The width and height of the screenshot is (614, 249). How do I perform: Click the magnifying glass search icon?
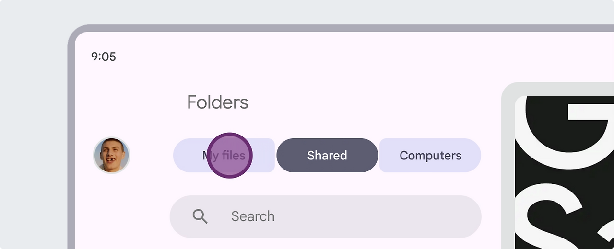(200, 216)
